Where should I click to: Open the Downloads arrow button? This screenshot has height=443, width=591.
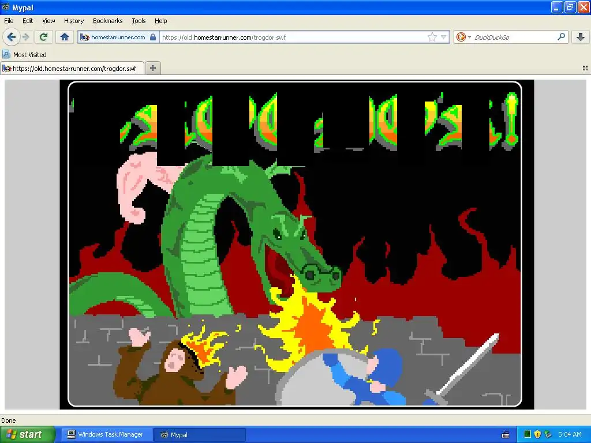(581, 37)
